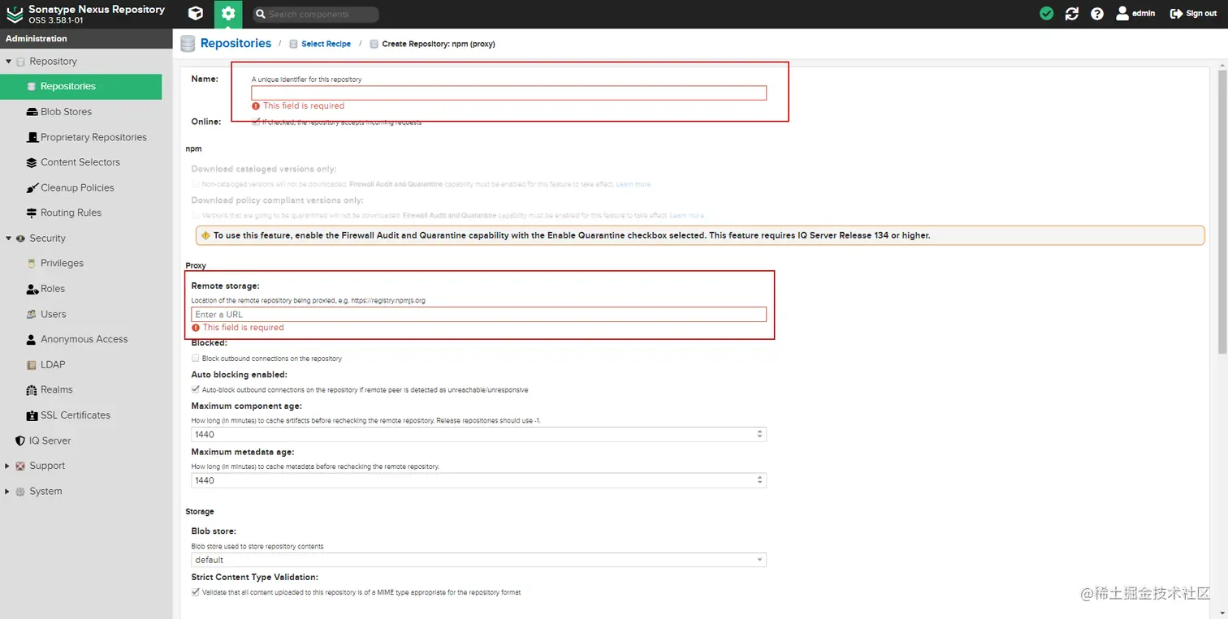Click the Maximum metadata age value field

(x=473, y=480)
